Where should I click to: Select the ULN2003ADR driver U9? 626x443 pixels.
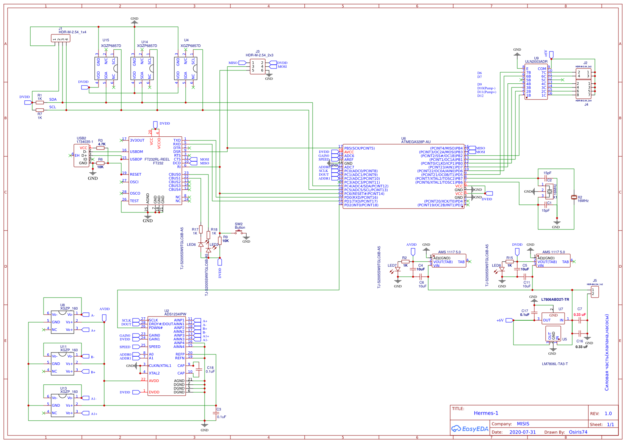click(536, 82)
